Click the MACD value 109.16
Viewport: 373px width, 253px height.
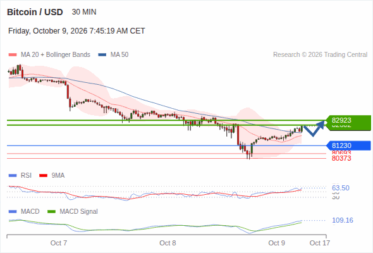[x=343, y=220]
